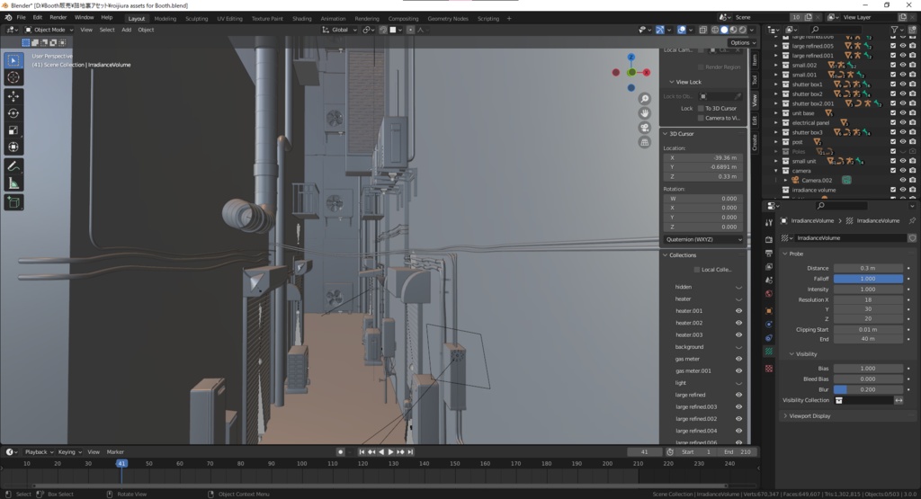921x499 pixels.
Task: Open the Object properties tab
Action: coord(769,310)
